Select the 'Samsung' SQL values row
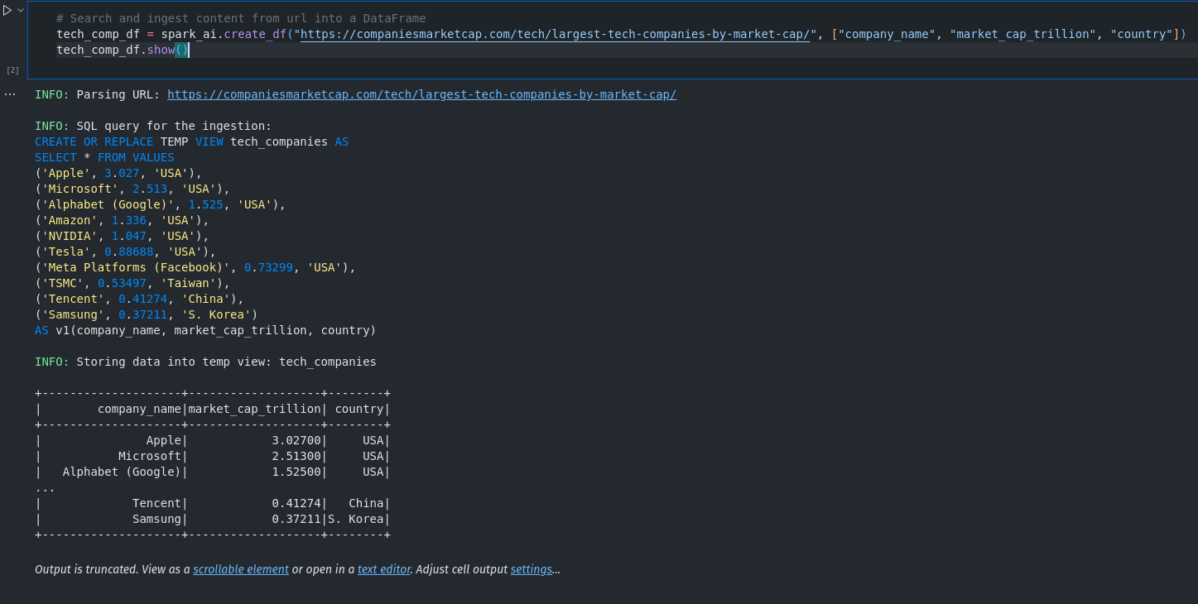 147,314
